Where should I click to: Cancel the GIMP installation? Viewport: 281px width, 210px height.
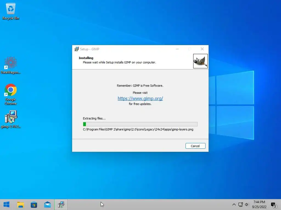(195, 146)
